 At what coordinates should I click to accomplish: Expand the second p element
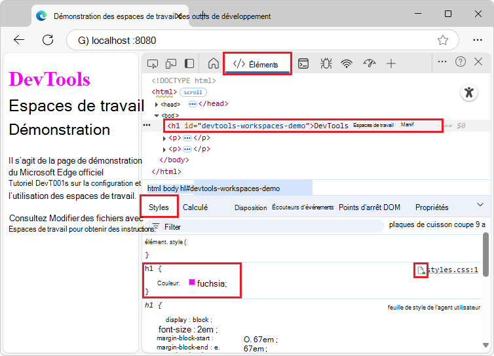[x=164, y=149]
